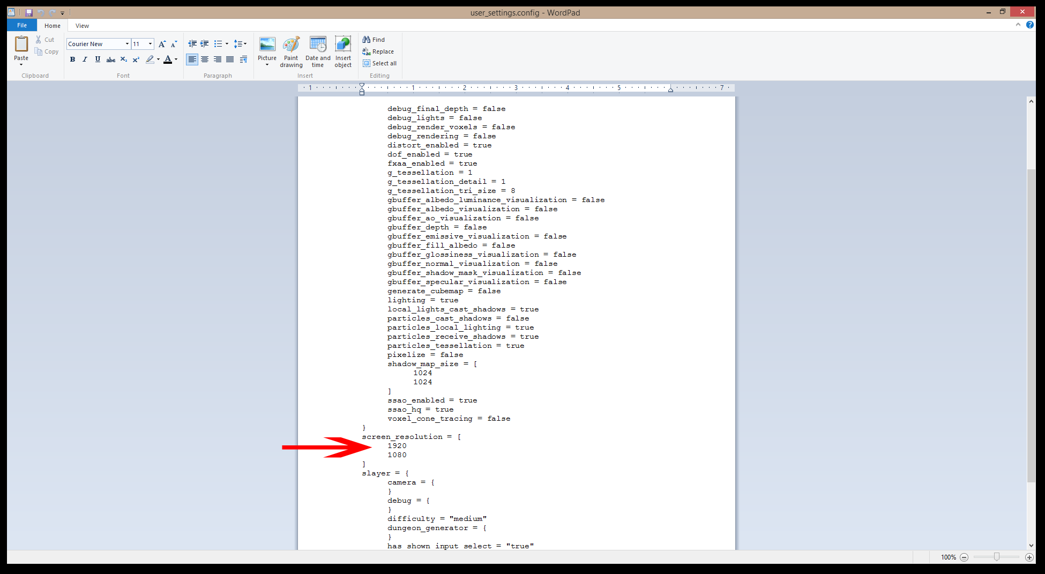Toggle subscript formatting
Image resolution: width=1045 pixels, height=574 pixels.
tap(124, 59)
